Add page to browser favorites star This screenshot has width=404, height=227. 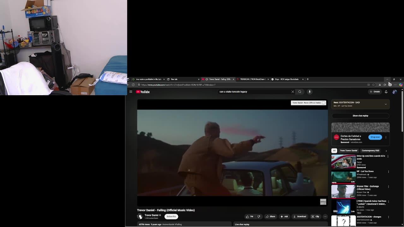(x=373, y=85)
